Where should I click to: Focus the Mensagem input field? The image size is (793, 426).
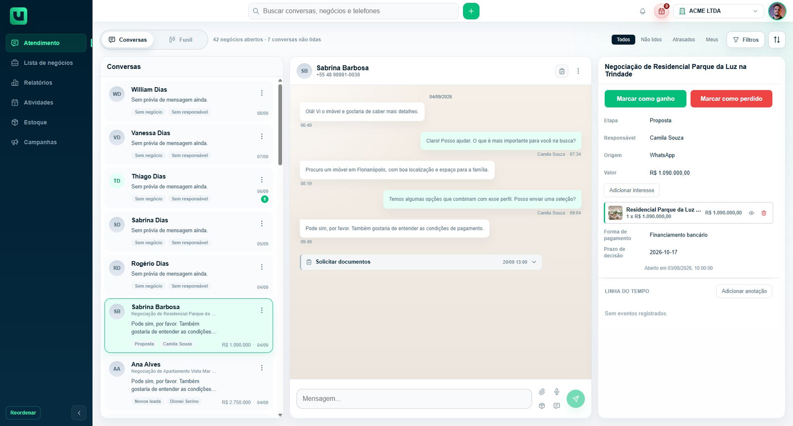414,399
